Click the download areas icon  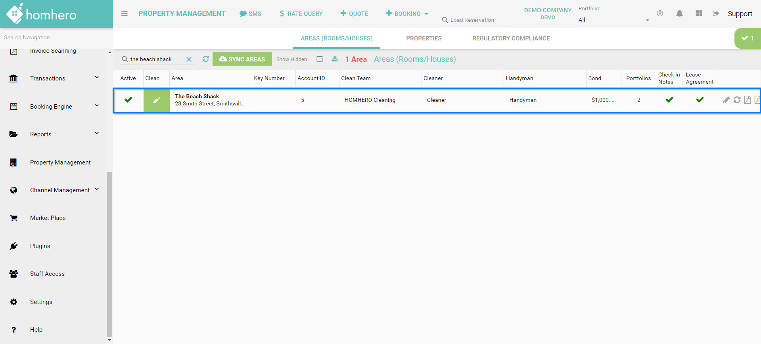click(x=335, y=59)
